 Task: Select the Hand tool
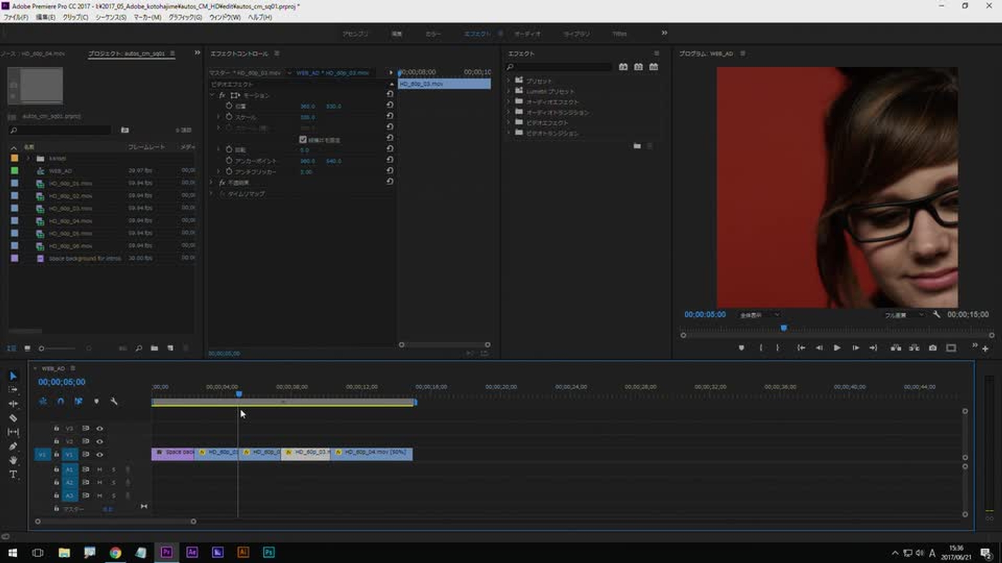coord(13,460)
